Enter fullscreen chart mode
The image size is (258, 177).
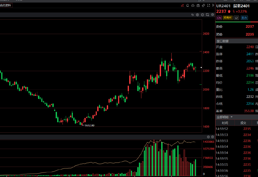point(208,5)
